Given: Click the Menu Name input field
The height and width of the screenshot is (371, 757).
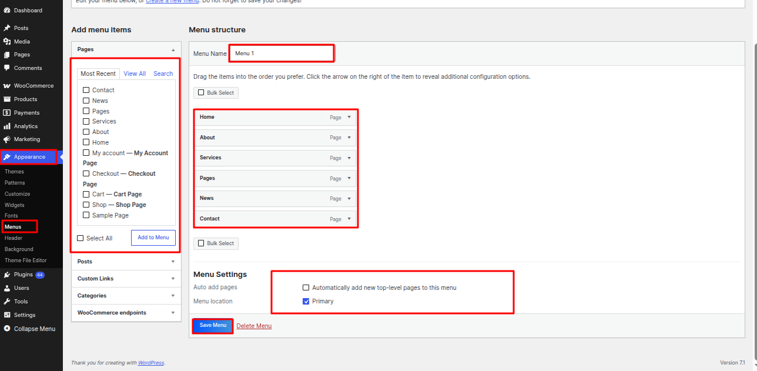Looking at the screenshot, I should click(282, 54).
